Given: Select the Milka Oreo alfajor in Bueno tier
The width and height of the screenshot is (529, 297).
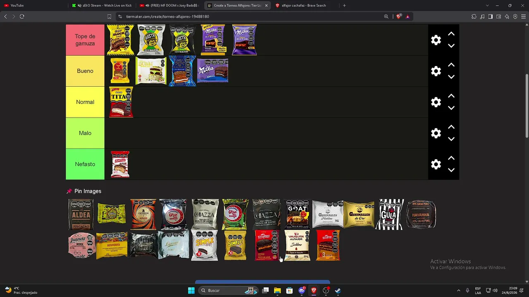Looking at the screenshot, I should point(212,71).
